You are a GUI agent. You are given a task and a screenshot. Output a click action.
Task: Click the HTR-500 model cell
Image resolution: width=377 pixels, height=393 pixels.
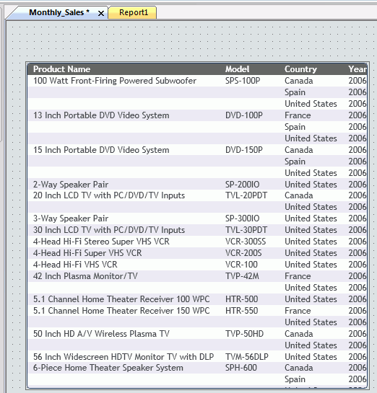(241, 299)
